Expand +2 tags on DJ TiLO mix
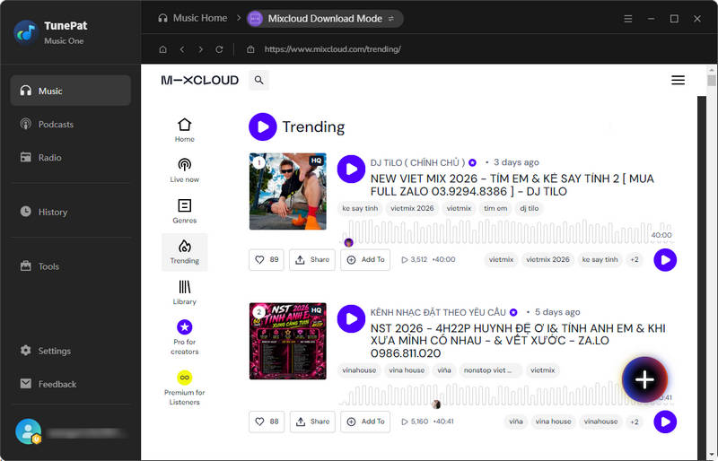Image resolution: width=718 pixels, height=461 pixels. click(x=635, y=259)
